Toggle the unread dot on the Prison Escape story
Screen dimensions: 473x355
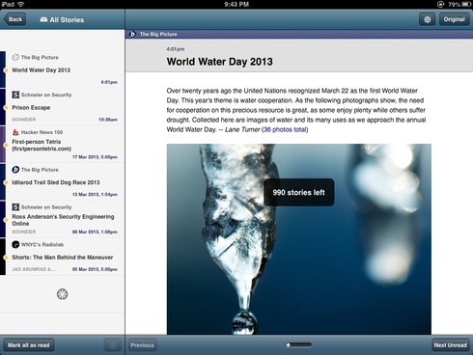coord(6,108)
